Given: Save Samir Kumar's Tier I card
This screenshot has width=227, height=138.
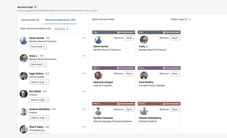Looking at the screenshot, I should click(x=129, y=38).
